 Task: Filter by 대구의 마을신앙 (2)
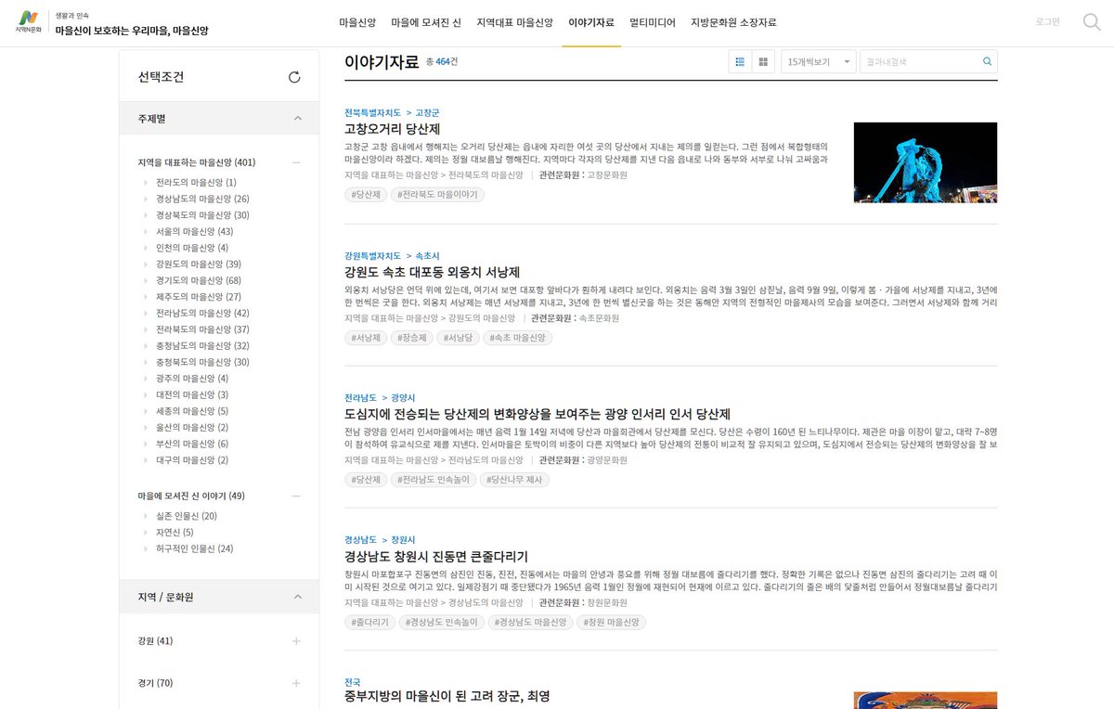point(192,460)
